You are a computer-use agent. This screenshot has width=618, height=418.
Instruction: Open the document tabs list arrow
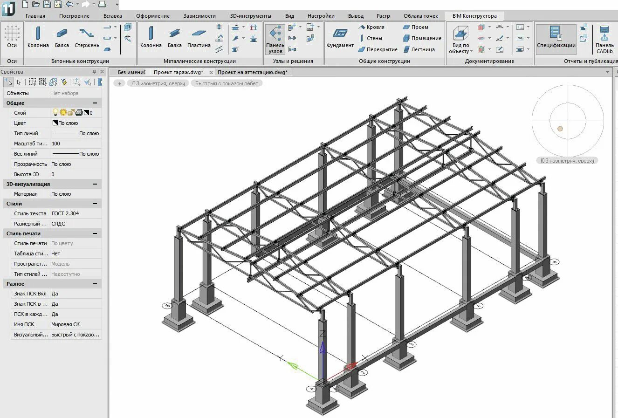(x=607, y=72)
